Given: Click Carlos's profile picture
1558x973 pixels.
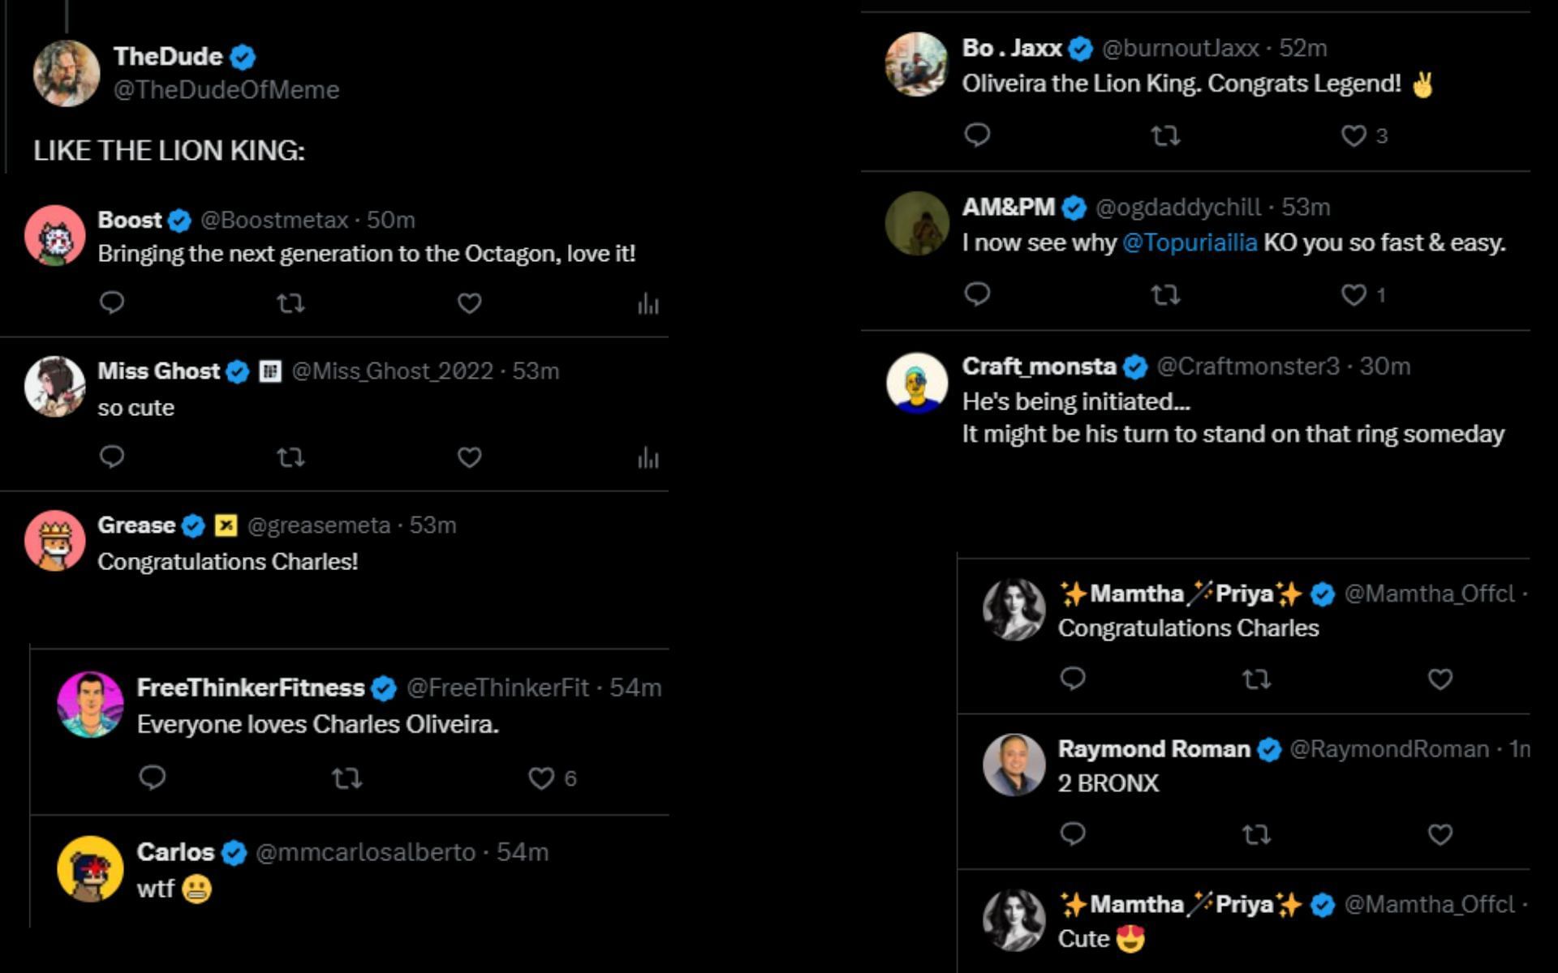Looking at the screenshot, I should pyautogui.click(x=90, y=868).
